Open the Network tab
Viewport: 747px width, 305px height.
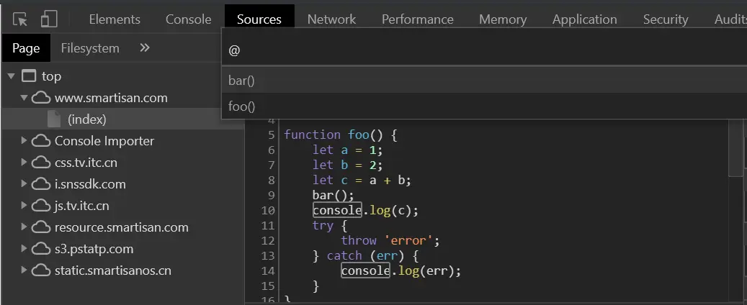(331, 19)
